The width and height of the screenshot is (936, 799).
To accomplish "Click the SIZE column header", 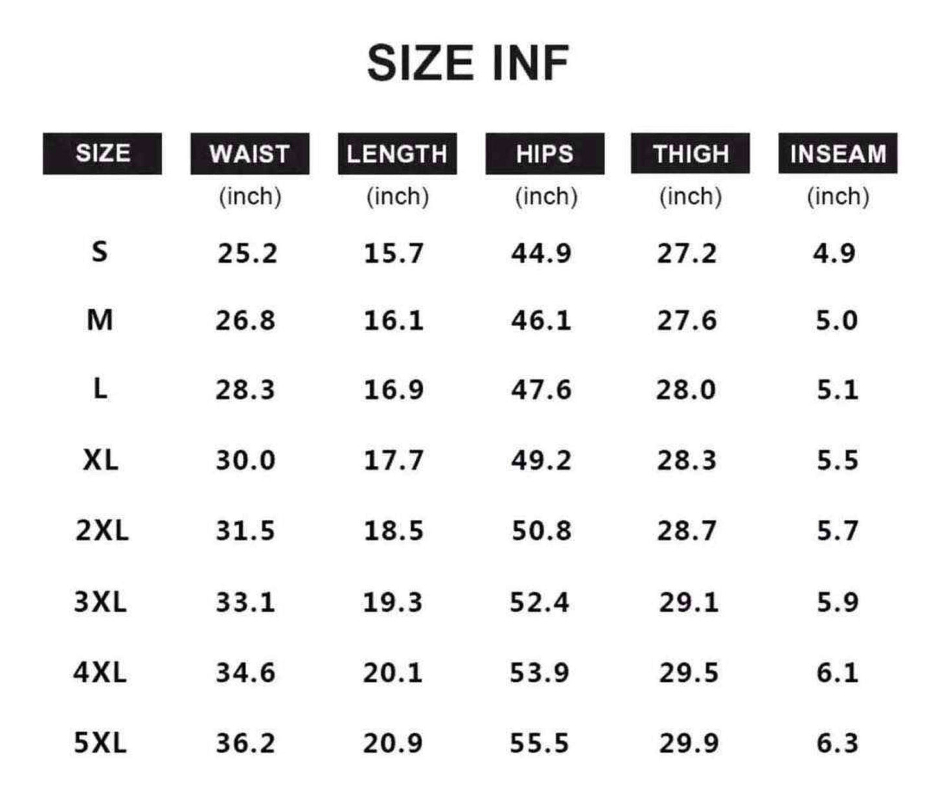I will [102, 153].
